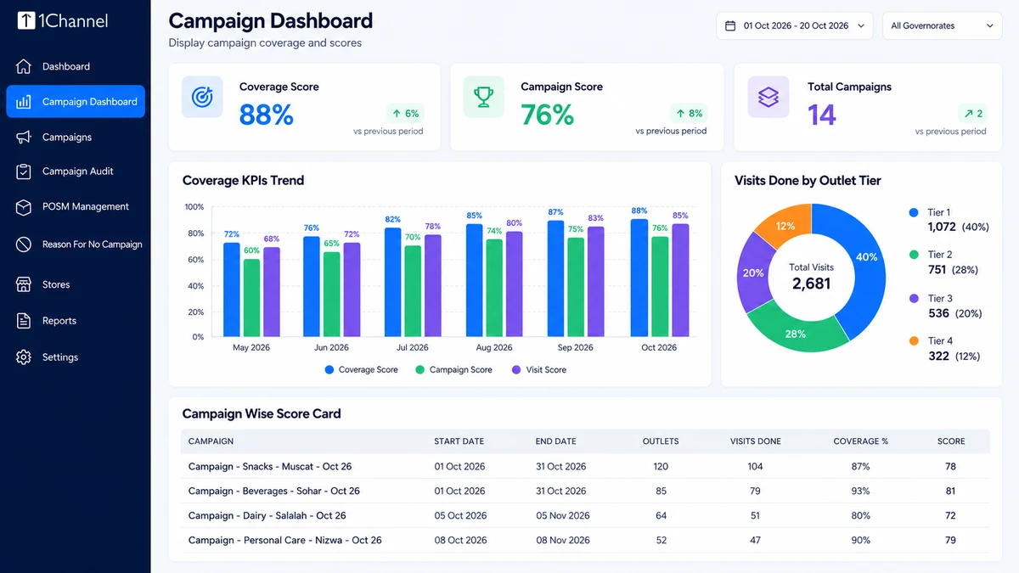Image resolution: width=1019 pixels, height=573 pixels.
Task: Open Campaign - Beverages - Sohar - Oct 26
Action: 274,491
